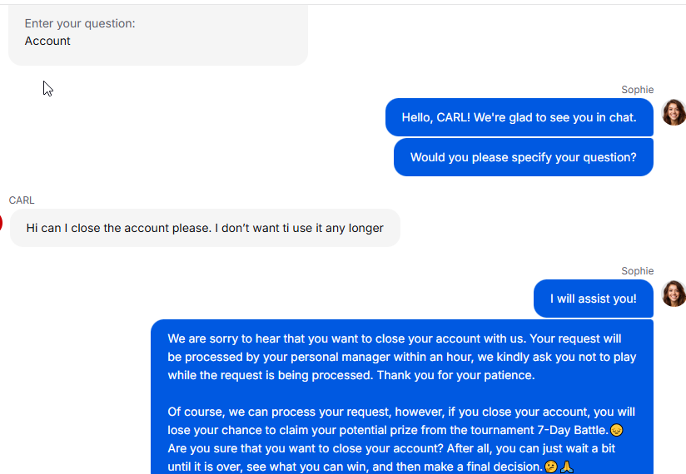Viewport: 686px width, 474px height.
Task: Click Sophie's avatar beside "I will assist you!"
Action: 674,294
